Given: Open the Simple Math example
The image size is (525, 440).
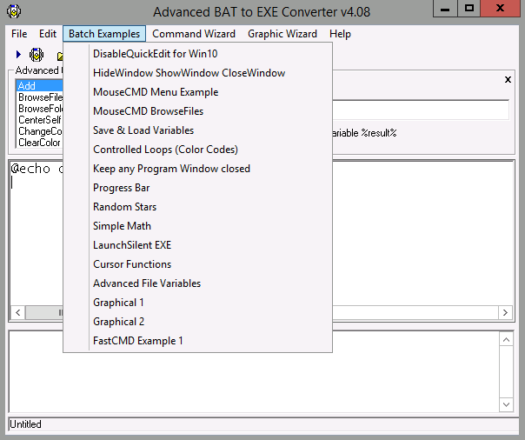Looking at the screenshot, I should pos(122,226).
